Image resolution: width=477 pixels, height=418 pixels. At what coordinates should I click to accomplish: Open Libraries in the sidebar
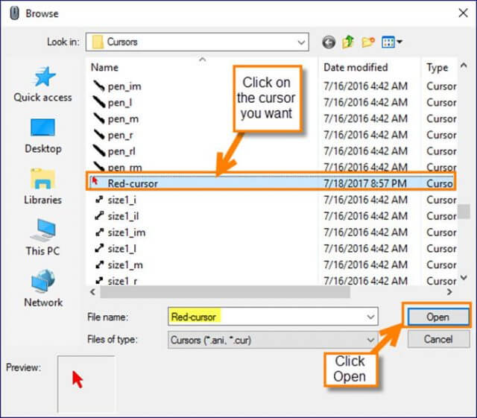point(43,186)
